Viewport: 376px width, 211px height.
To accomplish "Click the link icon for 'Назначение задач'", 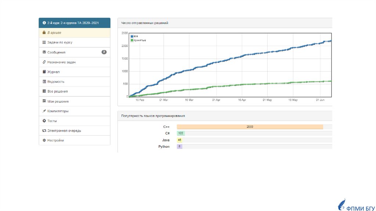I will pos(44,62).
